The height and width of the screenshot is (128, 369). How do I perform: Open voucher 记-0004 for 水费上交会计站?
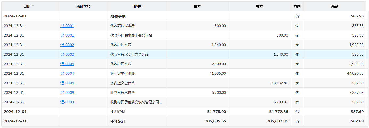click(x=67, y=83)
